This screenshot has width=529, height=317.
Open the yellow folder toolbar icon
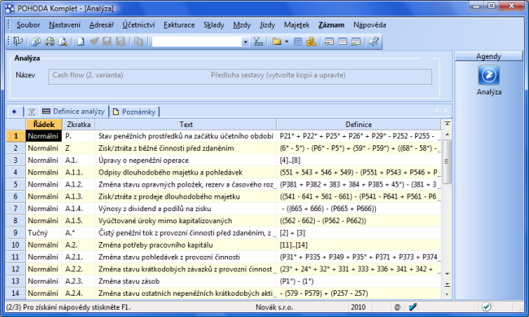click(277, 42)
